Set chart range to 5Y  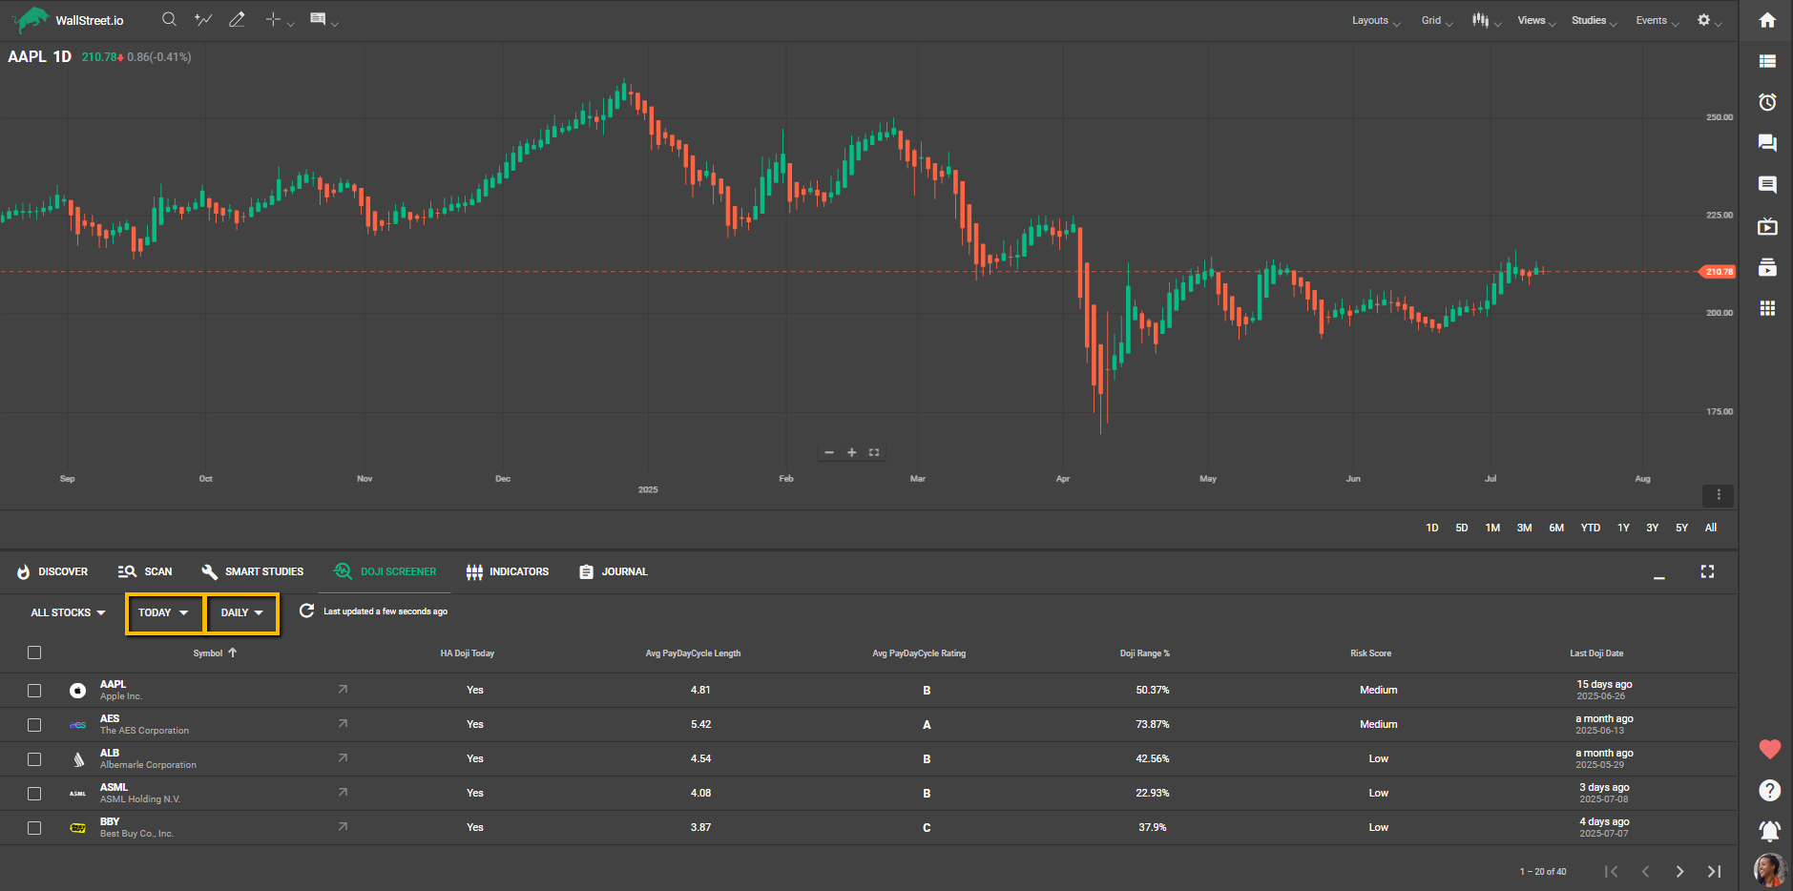point(1681,528)
